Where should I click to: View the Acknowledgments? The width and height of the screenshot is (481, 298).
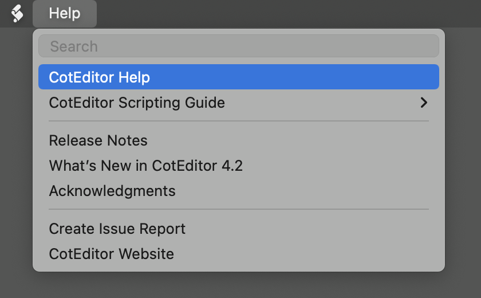[x=239, y=191]
